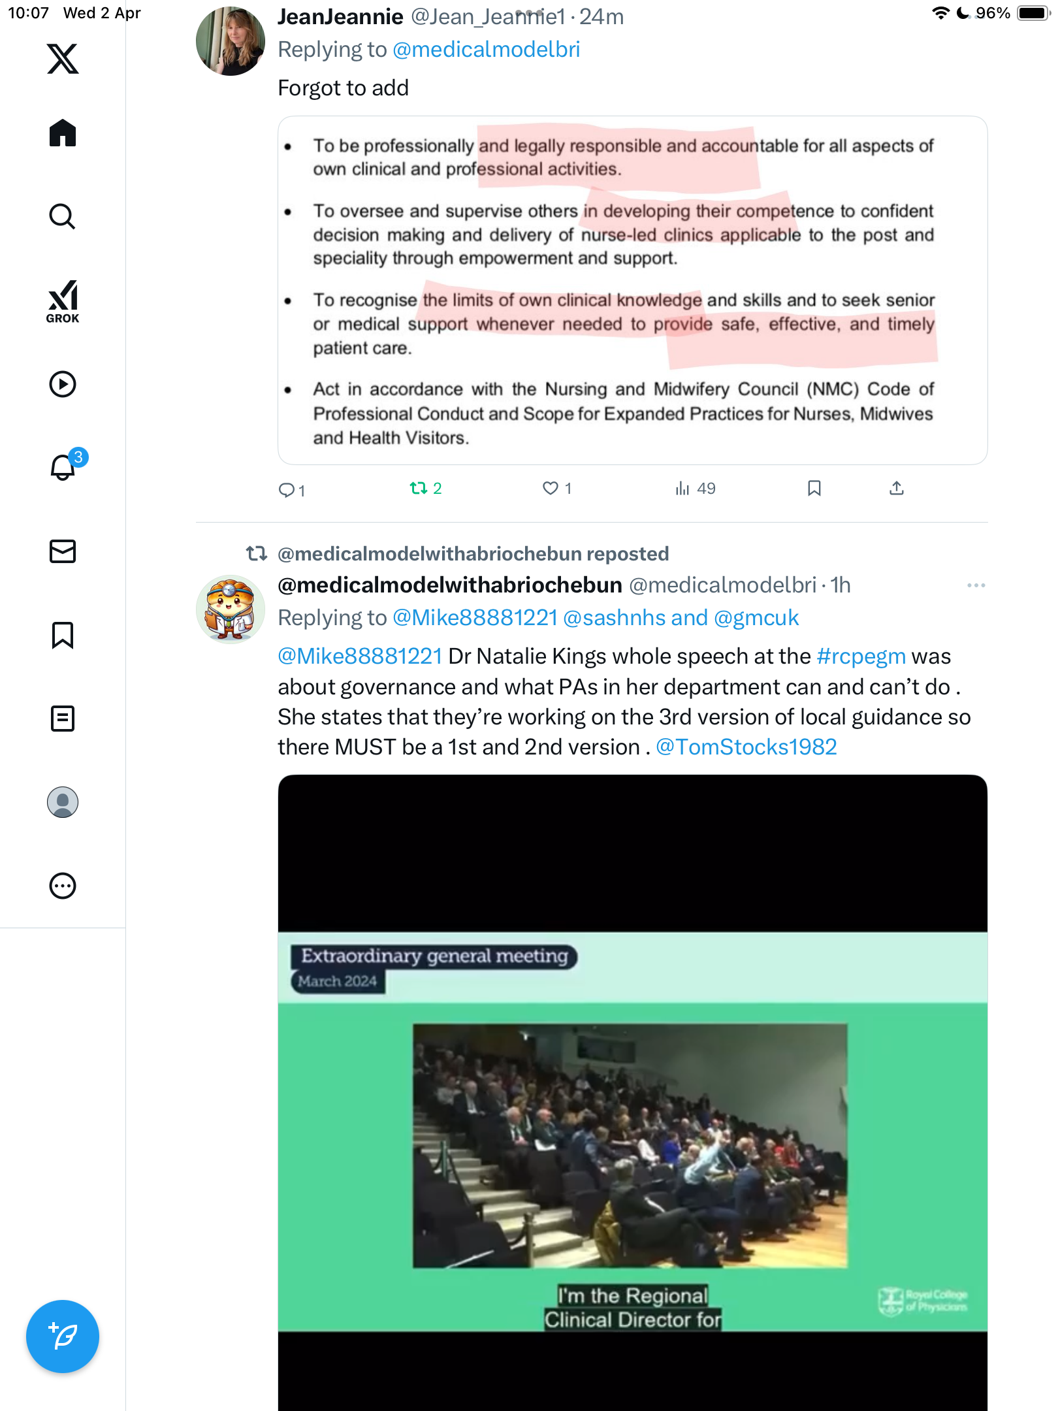Open the #rcpegm hashtag link
The image size is (1058, 1411).
(x=861, y=656)
